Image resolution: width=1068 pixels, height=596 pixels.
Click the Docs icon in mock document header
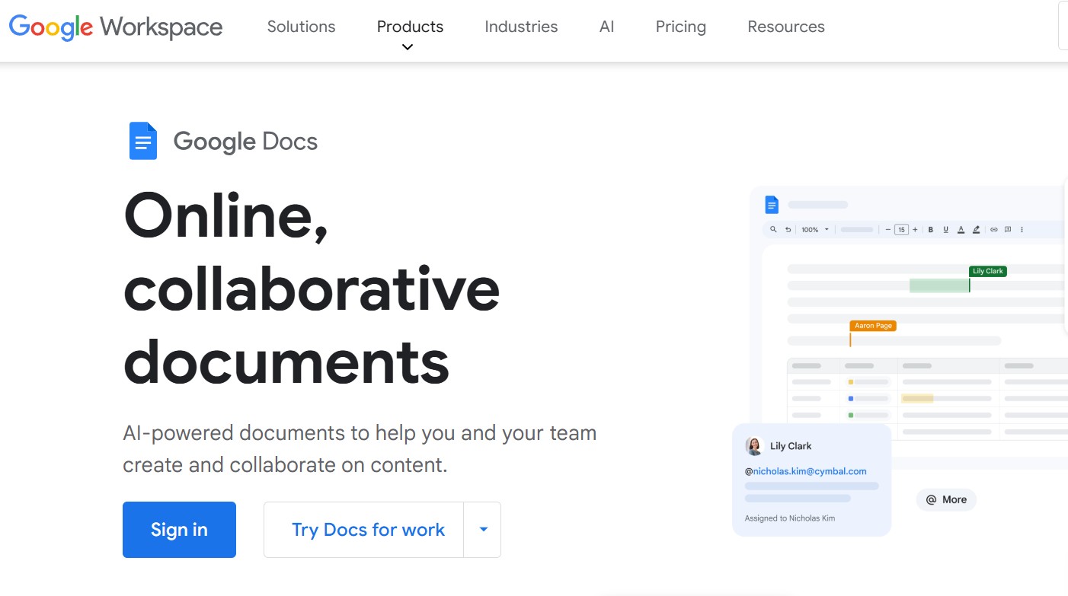[772, 205]
